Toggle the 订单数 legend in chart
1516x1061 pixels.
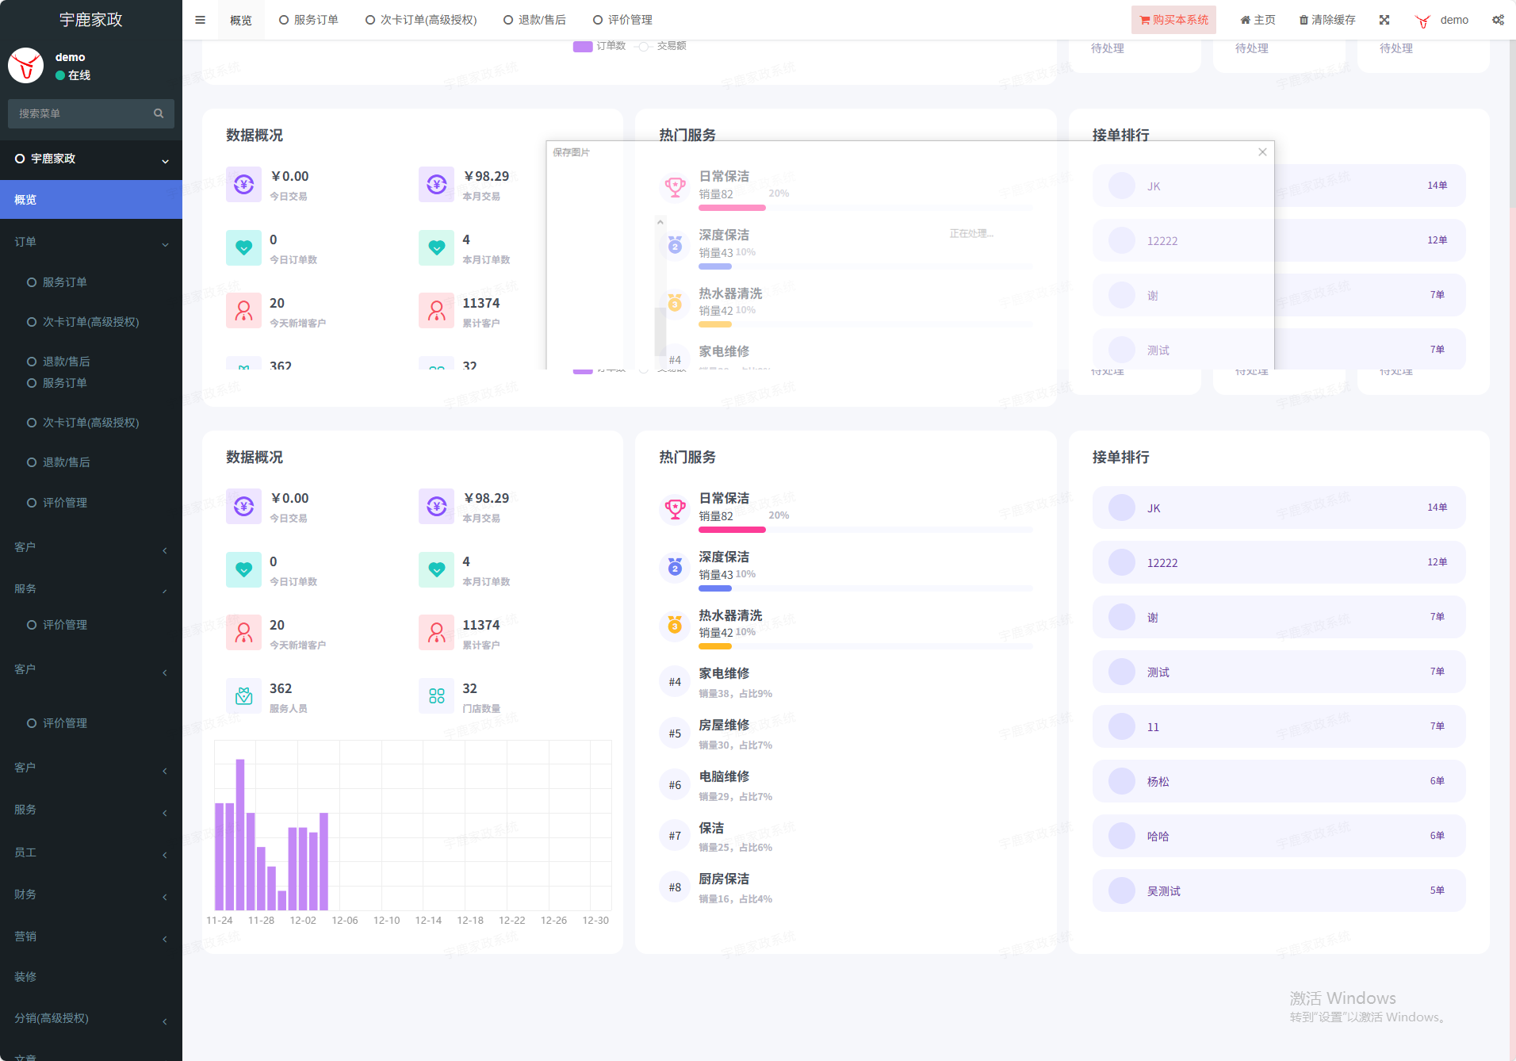tap(599, 46)
